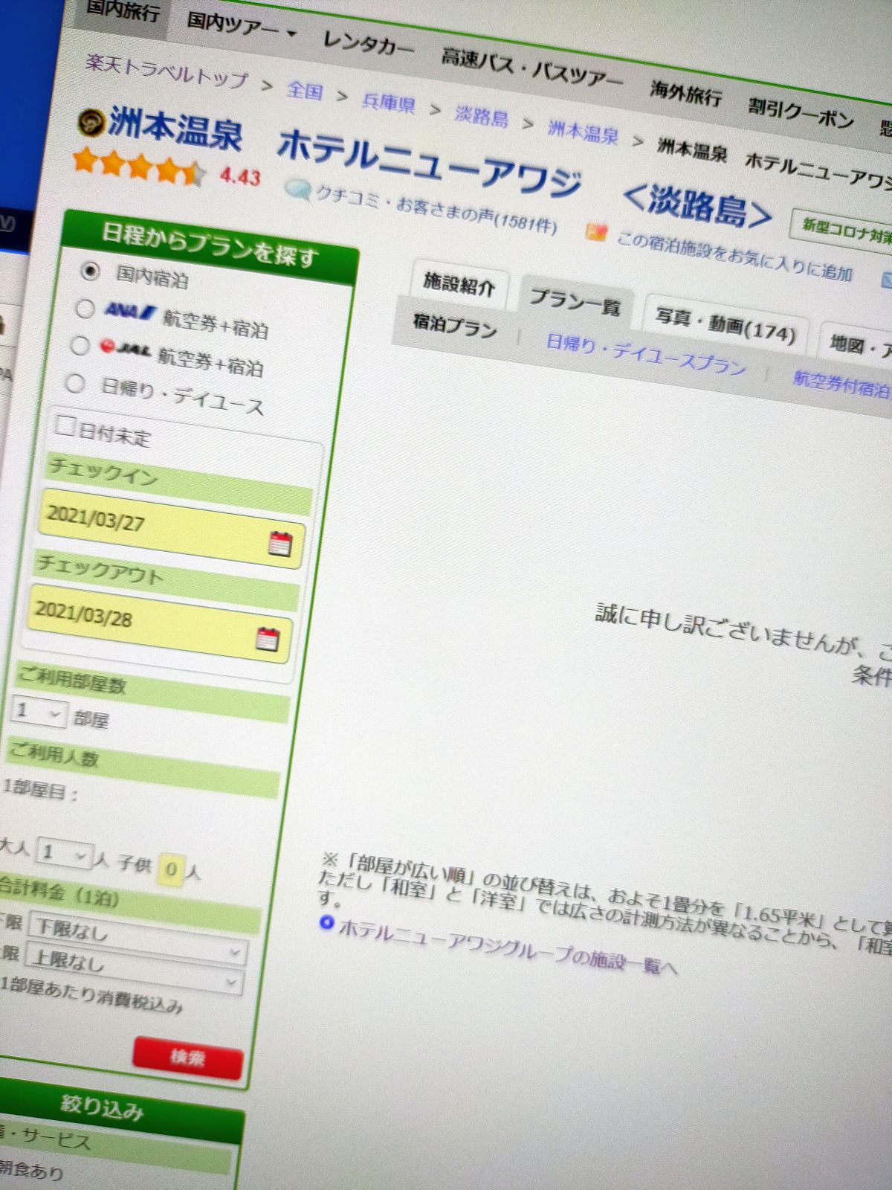Click the star rating icons

click(139, 166)
